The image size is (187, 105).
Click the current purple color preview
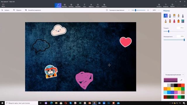point(171,80)
